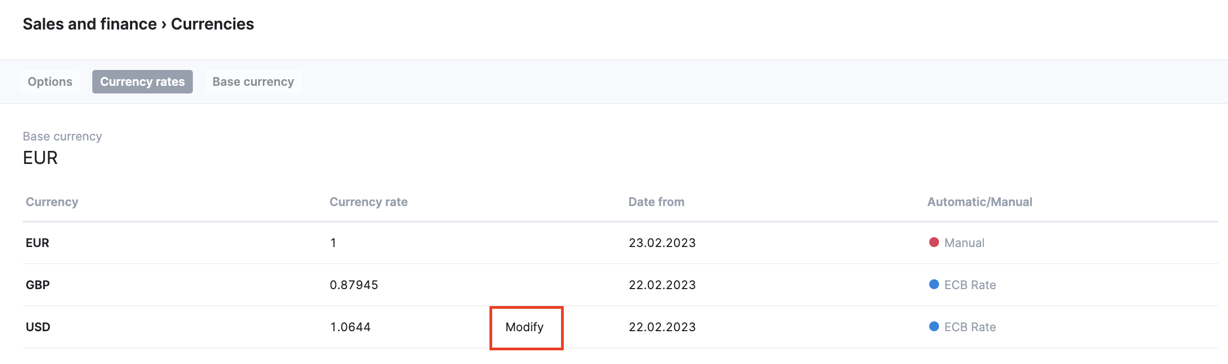Click the blue ECB Rate dot for USD
Viewport: 1228px width, 364px height.
coord(935,327)
